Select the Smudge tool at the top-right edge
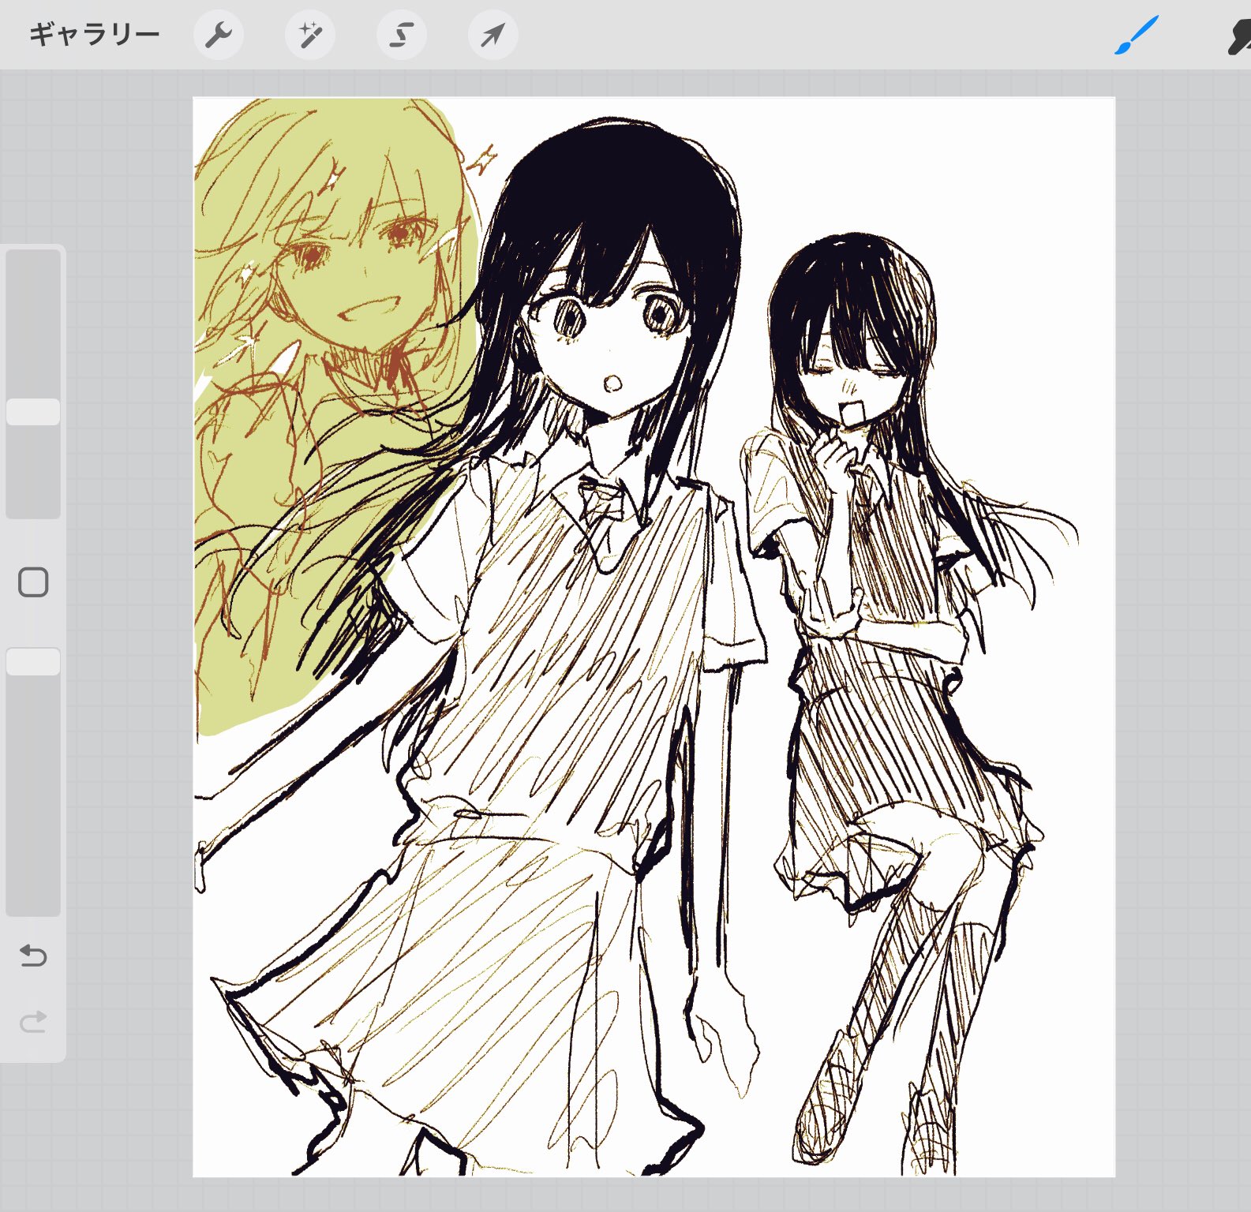This screenshot has height=1212, width=1251. [1238, 36]
